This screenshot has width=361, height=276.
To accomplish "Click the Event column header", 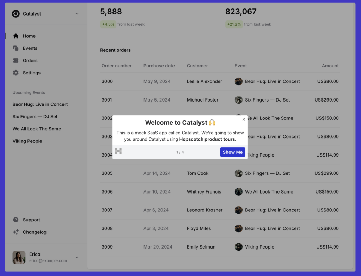I will point(240,66).
